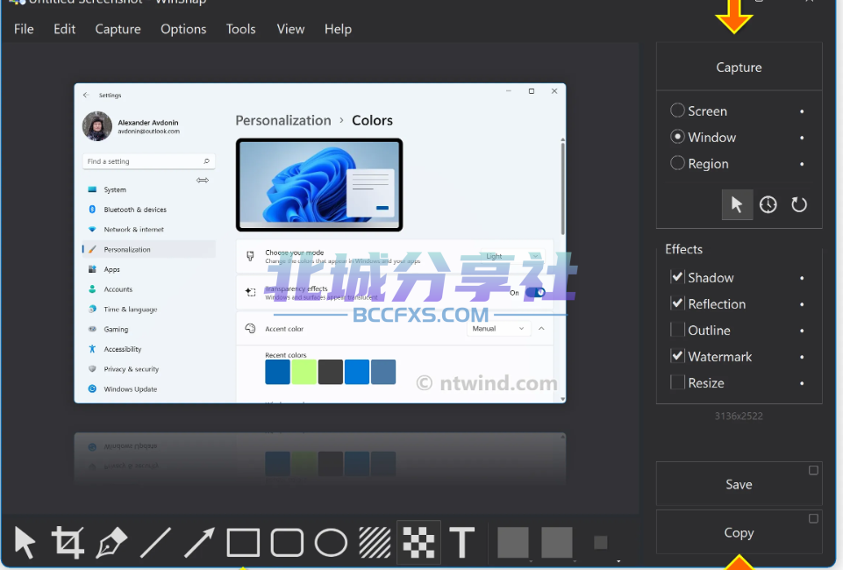This screenshot has height=570, width=843.
Task: Open Resize settings dot
Action: coord(802,383)
